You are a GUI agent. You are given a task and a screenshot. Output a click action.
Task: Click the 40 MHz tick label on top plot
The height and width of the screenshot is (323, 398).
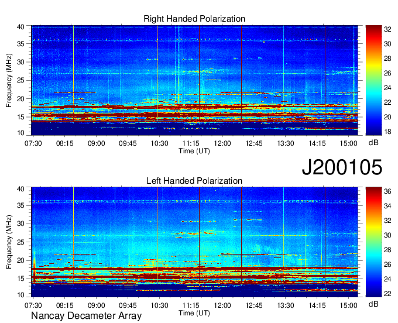(21, 27)
